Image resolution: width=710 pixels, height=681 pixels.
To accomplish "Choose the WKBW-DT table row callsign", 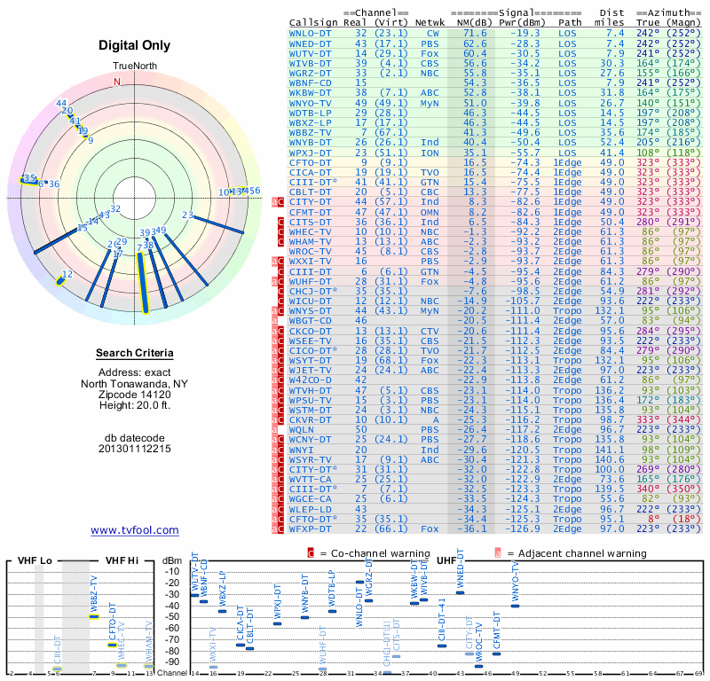I will point(310,93).
